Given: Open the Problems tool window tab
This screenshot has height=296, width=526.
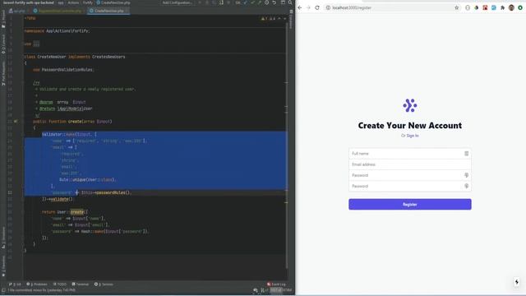Looking at the screenshot, I should [37, 284].
